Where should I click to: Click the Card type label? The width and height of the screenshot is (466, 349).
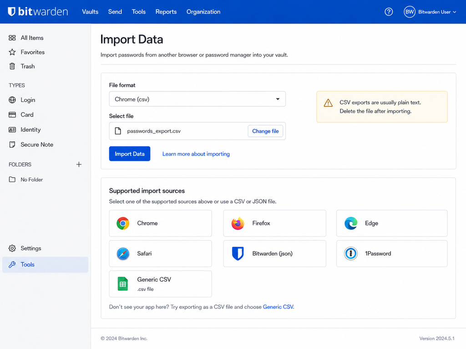click(27, 115)
